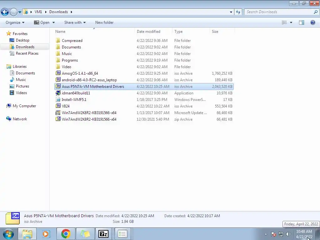This screenshot has height=240, width=320.
Task: Click the 12/30/2021 5:40 PM date cell
Action: [152, 119]
